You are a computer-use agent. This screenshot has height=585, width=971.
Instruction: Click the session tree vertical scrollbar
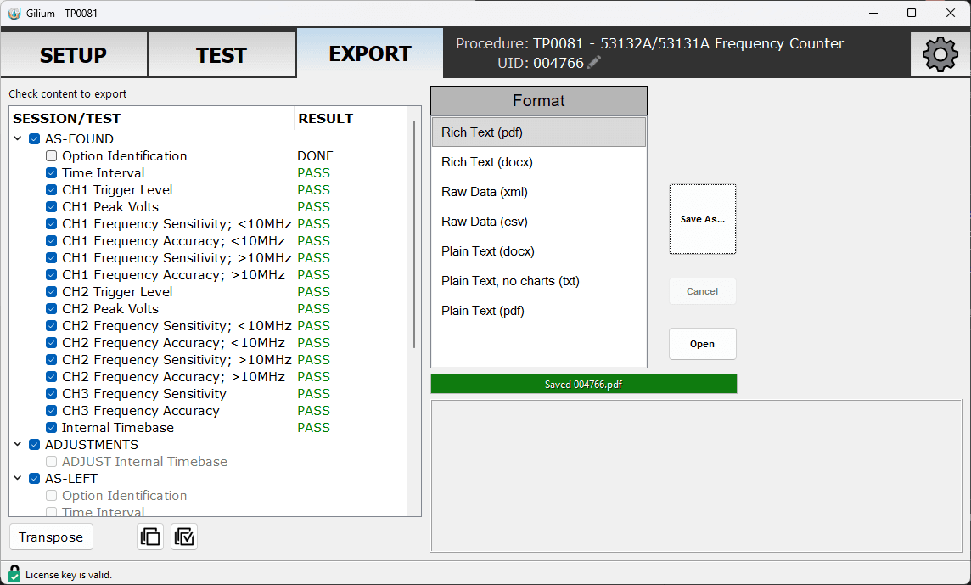click(x=413, y=234)
